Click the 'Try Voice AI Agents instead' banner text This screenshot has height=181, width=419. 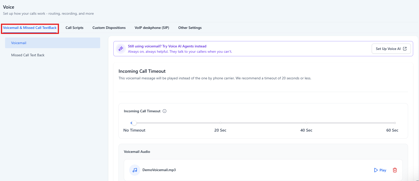click(x=167, y=46)
